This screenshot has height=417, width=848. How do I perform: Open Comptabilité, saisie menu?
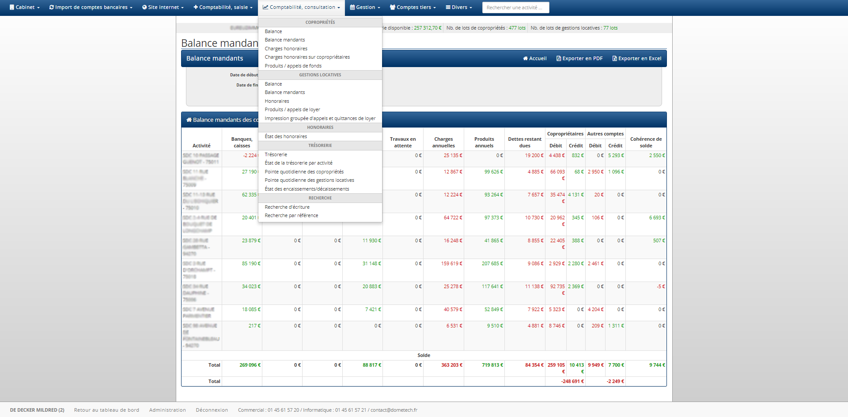[223, 8]
